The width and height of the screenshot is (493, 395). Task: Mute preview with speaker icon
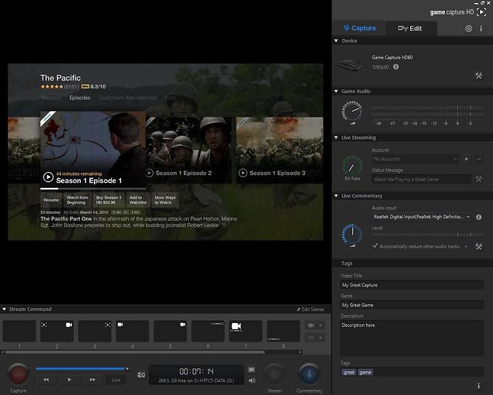point(252,381)
